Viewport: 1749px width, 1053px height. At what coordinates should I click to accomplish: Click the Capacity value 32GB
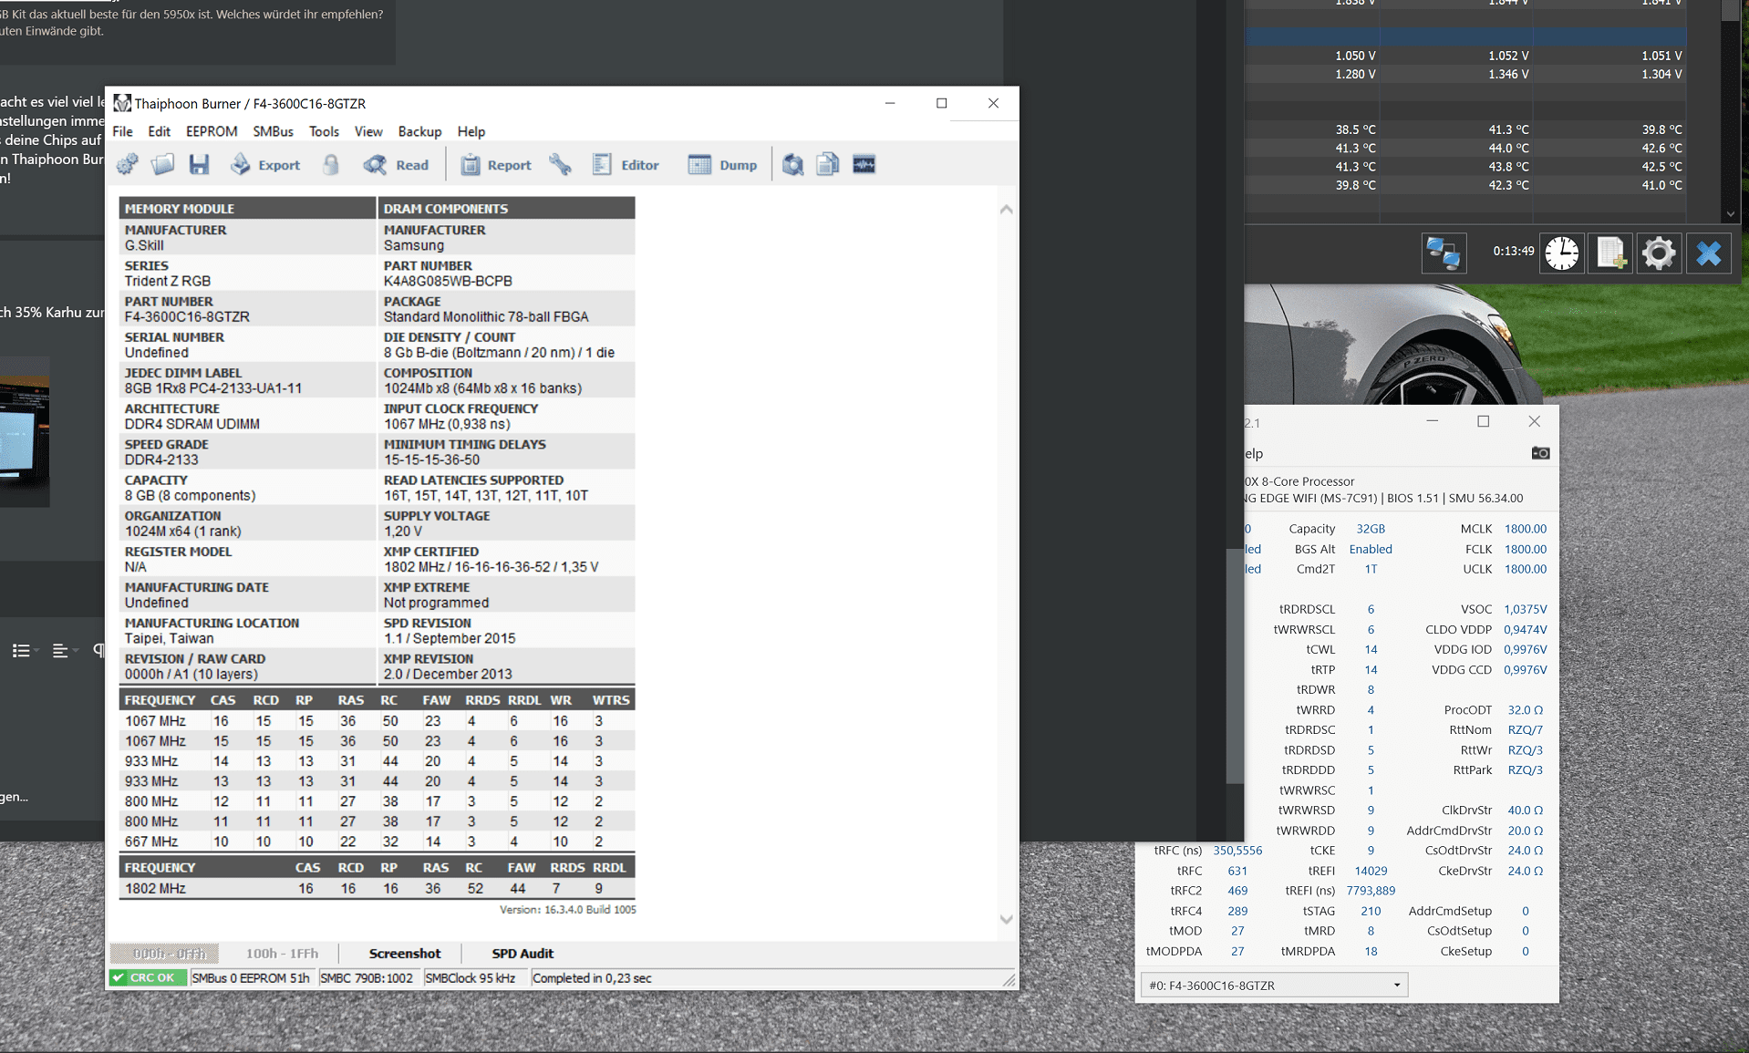(x=1371, y=529)
